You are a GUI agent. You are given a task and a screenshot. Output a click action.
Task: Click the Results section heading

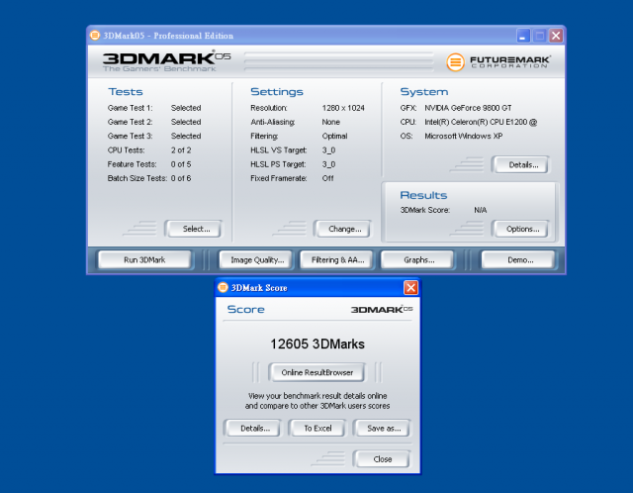(x=423, y=195)
